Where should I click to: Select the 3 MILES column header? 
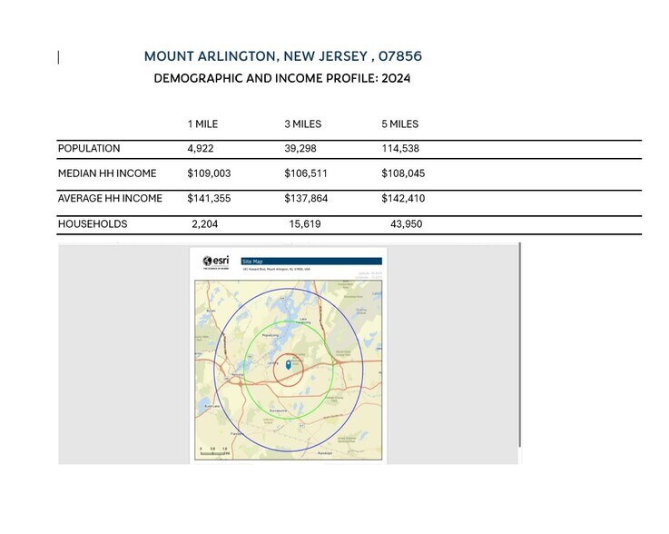point(302,124)
